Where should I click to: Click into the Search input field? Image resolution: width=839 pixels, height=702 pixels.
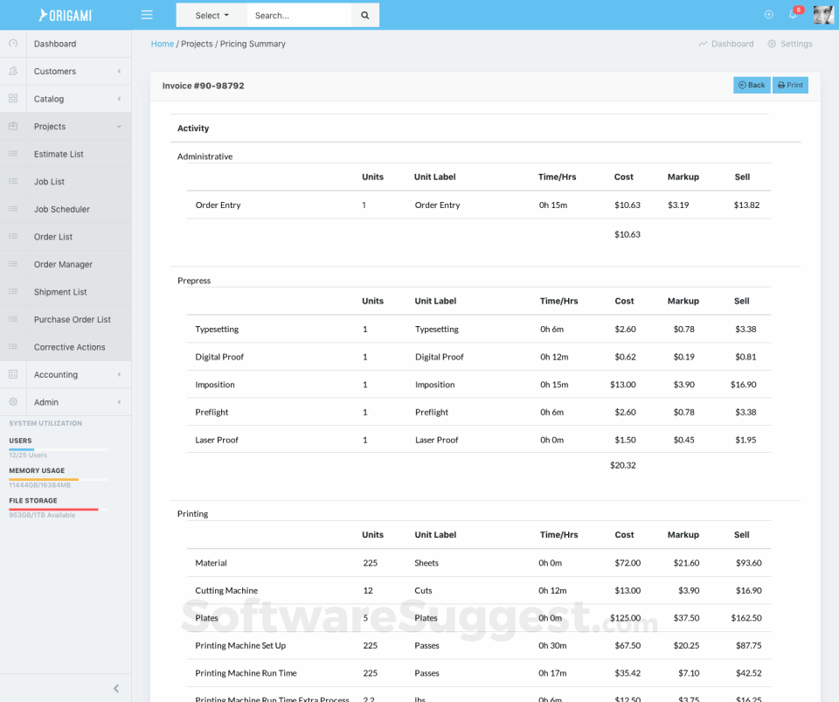(x=299, y=15)
